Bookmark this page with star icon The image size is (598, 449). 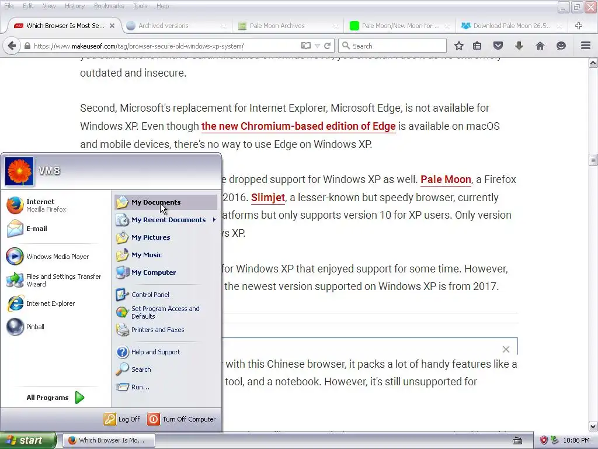tap(459, 46)
